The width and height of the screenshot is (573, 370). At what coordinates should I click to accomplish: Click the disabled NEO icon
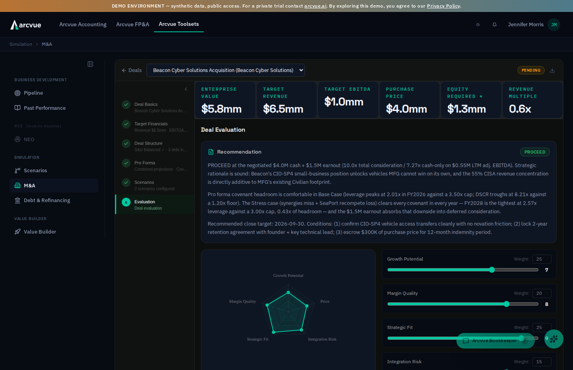coord(18,140)
